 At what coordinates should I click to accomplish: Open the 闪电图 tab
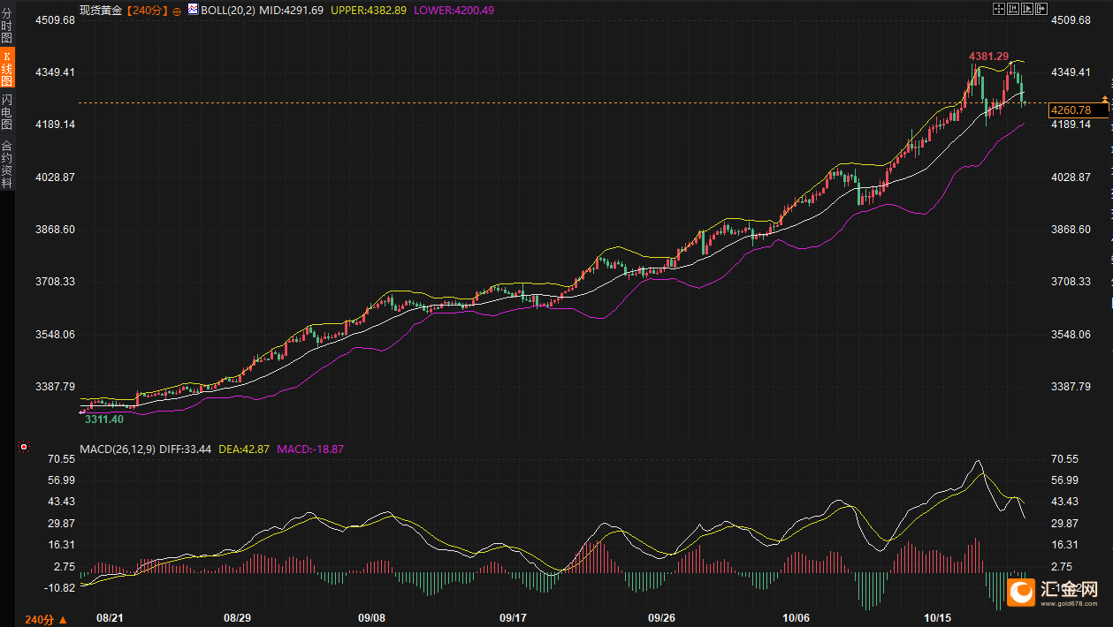point(6,111)
